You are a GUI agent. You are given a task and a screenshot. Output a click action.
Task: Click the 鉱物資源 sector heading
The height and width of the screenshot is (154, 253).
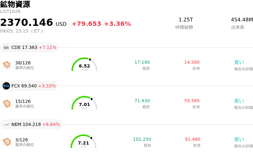click(x=15, y=4)
